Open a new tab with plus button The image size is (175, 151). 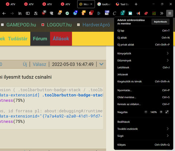click(136, 4)
